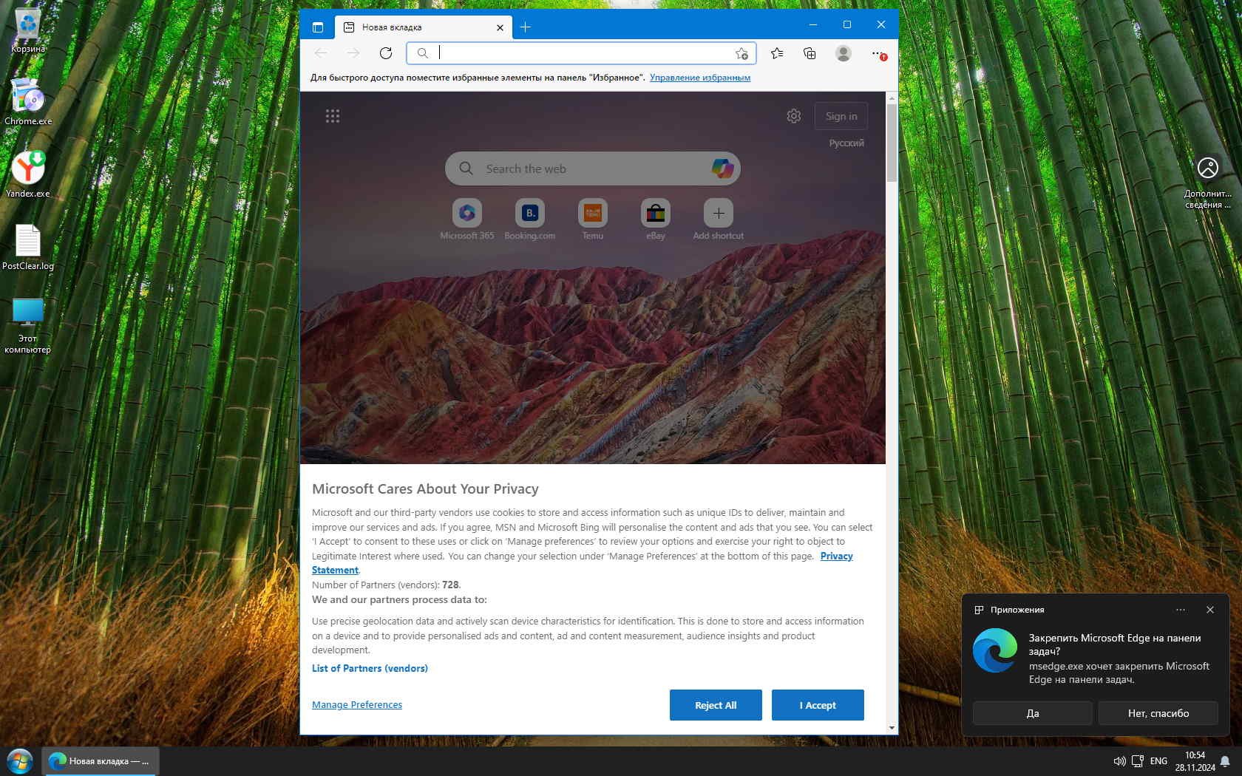Open the network icon in system tray
Screen dimensions: 1242x776
pos(1138,761)
